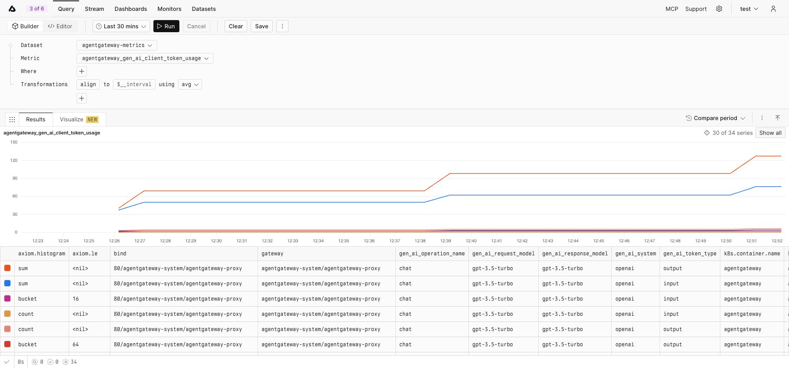Open the Last 30 mins time range dropdown
The image size is (789, 368).
coord(121,26)
